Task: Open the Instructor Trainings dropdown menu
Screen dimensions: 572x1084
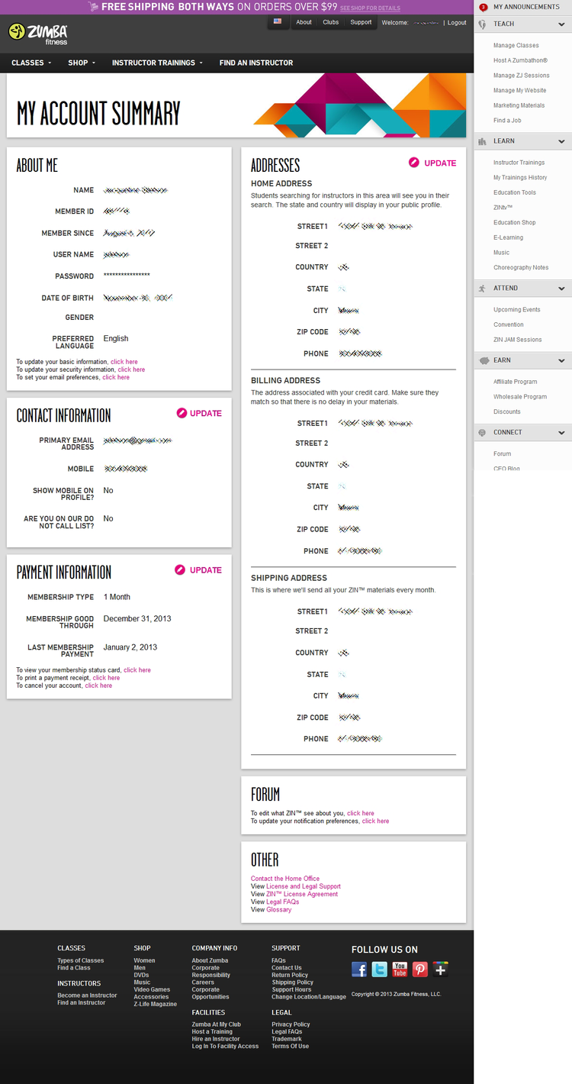Action: [x=157, y=63]
